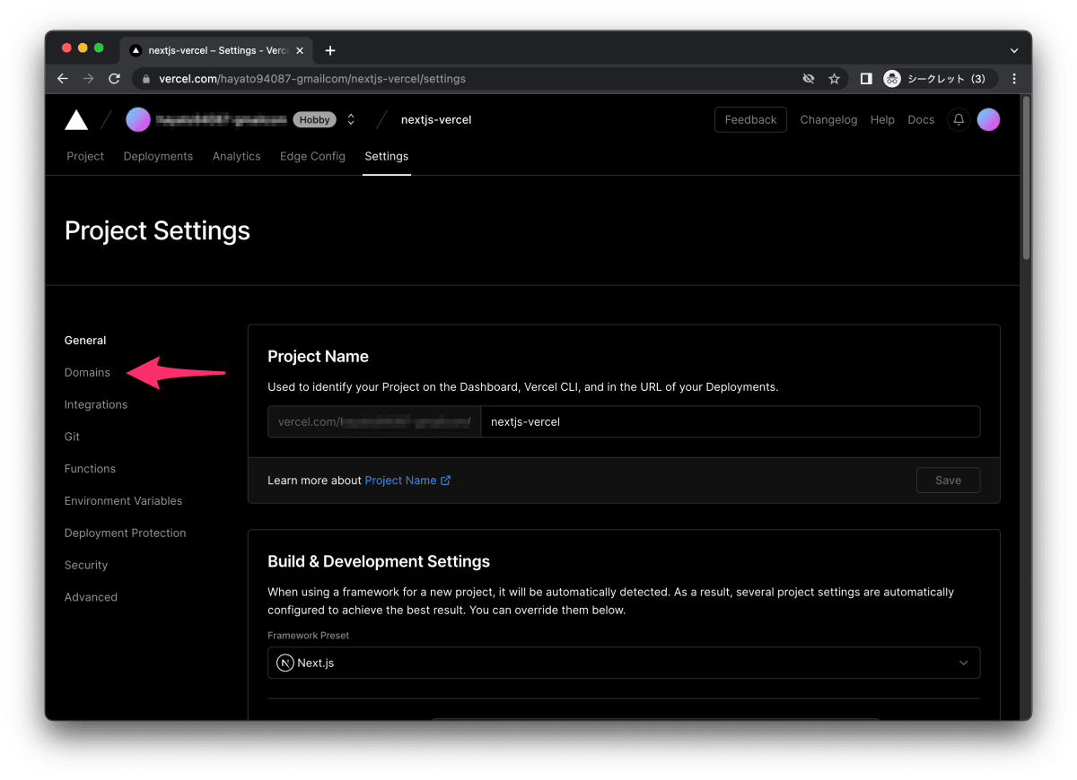Open Domains settings in the sidebar
This screenshot has height=780, width=1077.
point(87,372)
